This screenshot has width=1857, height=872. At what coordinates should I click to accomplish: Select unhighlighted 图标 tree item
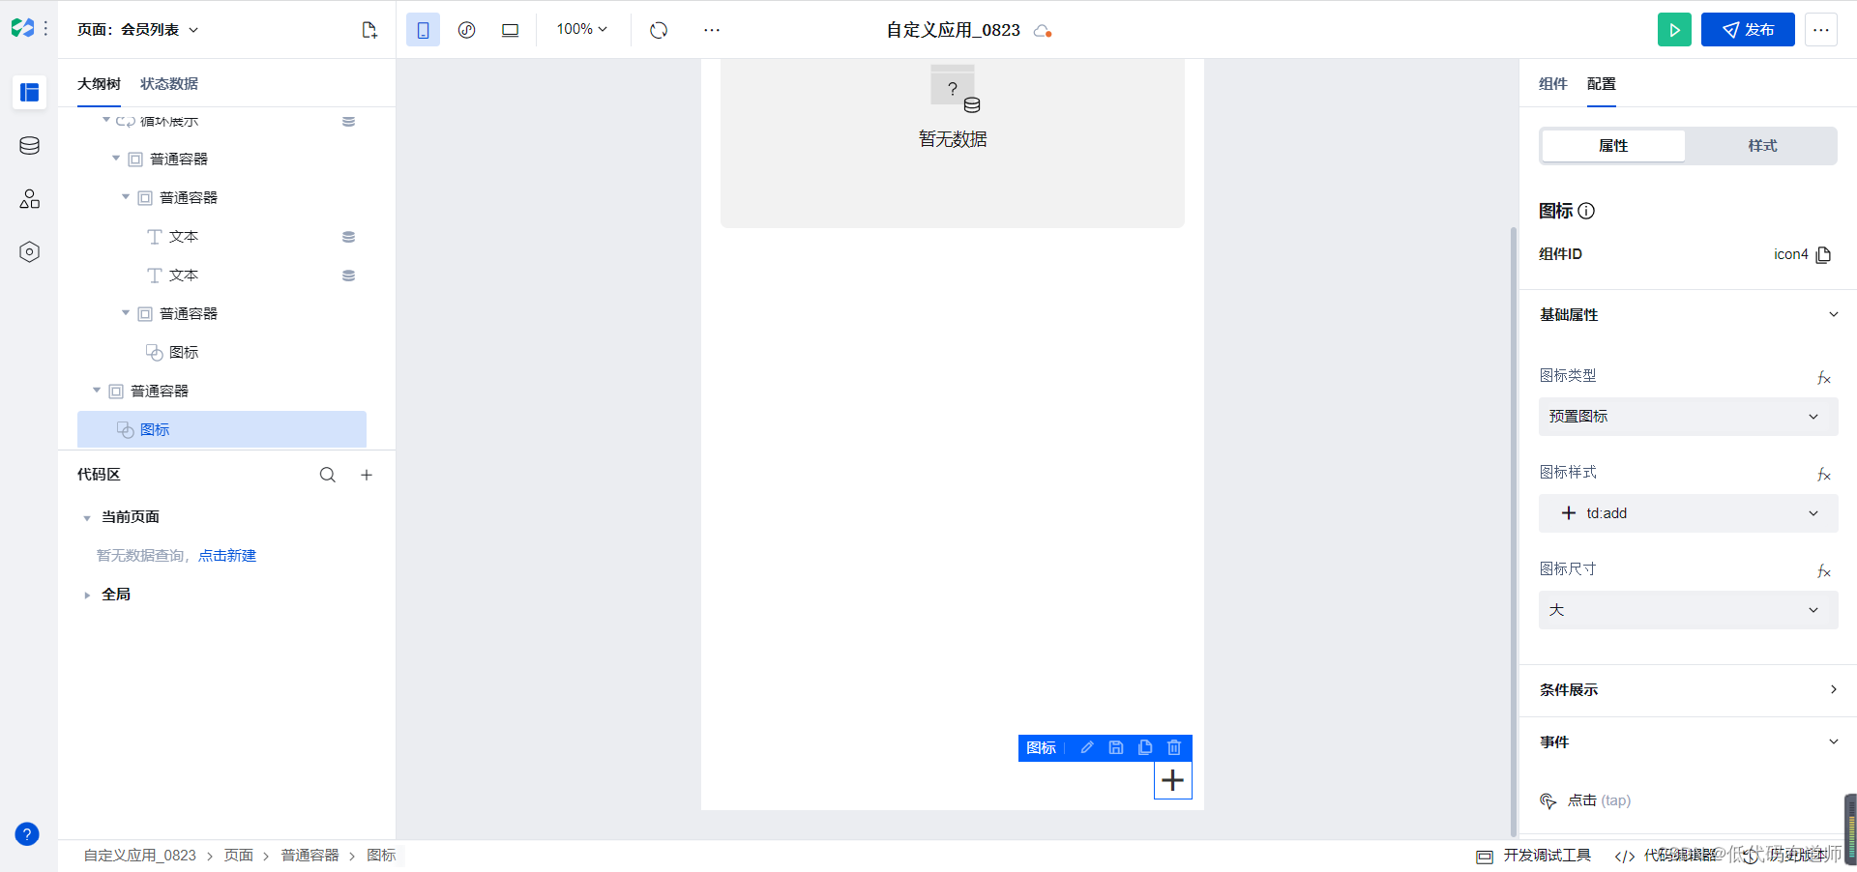(x=184, y=353)
